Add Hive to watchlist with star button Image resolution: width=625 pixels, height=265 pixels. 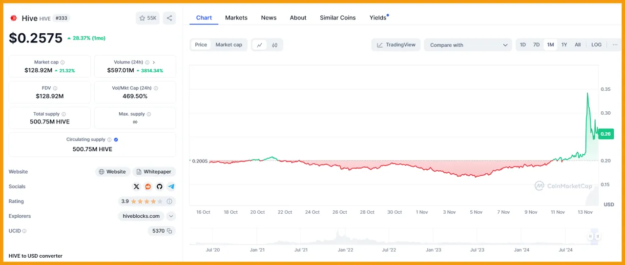click(147, 18)
